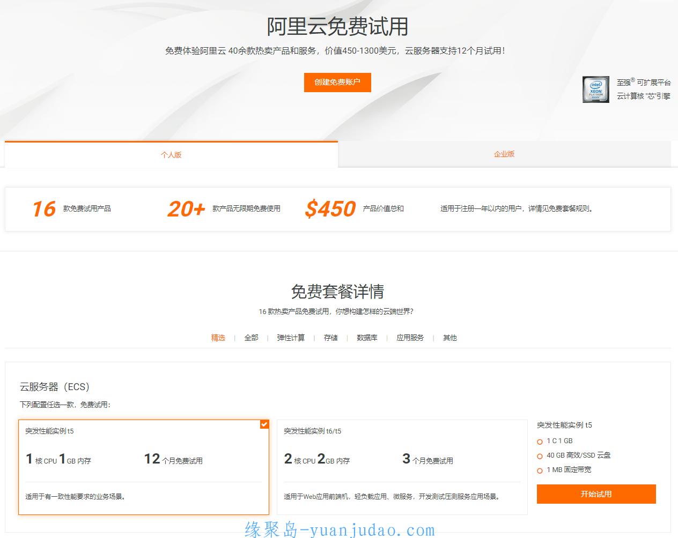Image resolution: width=678 pixels, height=538 pixels.
Task: Show the 数据库 category
Action: click(367, 338)
